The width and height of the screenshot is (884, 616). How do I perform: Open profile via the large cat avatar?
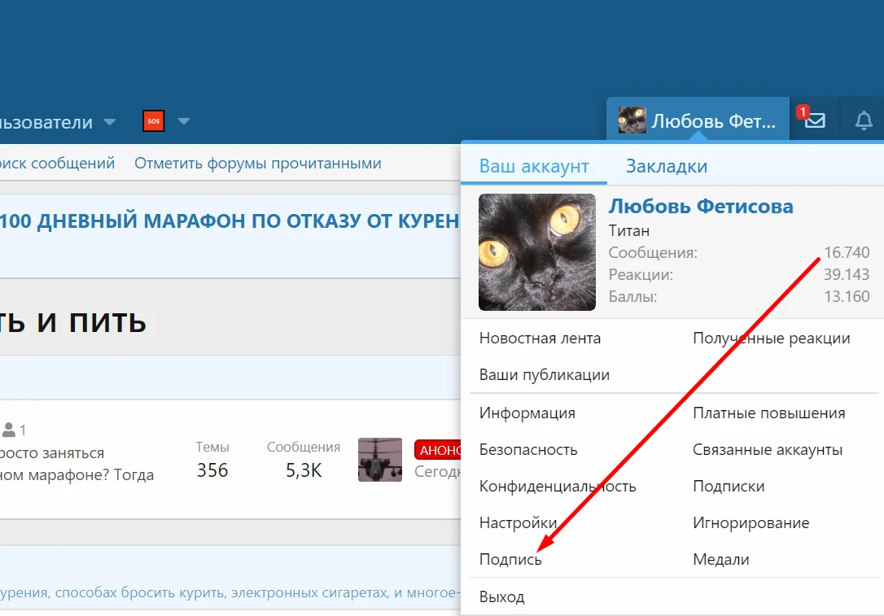click(537, 251)
